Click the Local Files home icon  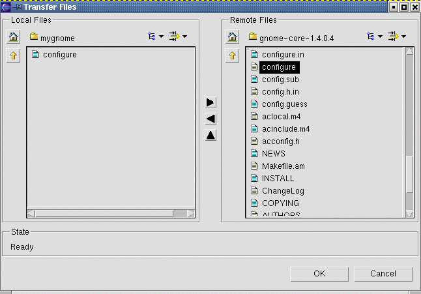point(13,38)
